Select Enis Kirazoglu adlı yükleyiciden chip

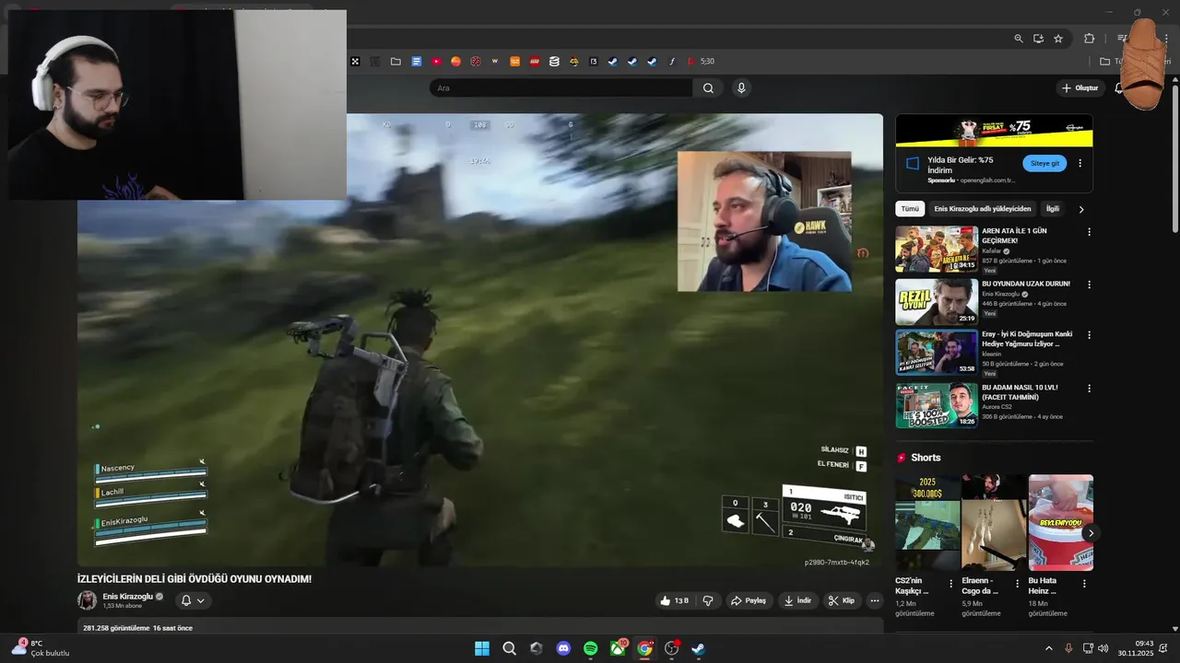(x=983, y=209)
